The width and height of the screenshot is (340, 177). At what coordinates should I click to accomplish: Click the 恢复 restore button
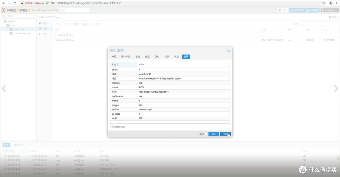pos(58,24)
